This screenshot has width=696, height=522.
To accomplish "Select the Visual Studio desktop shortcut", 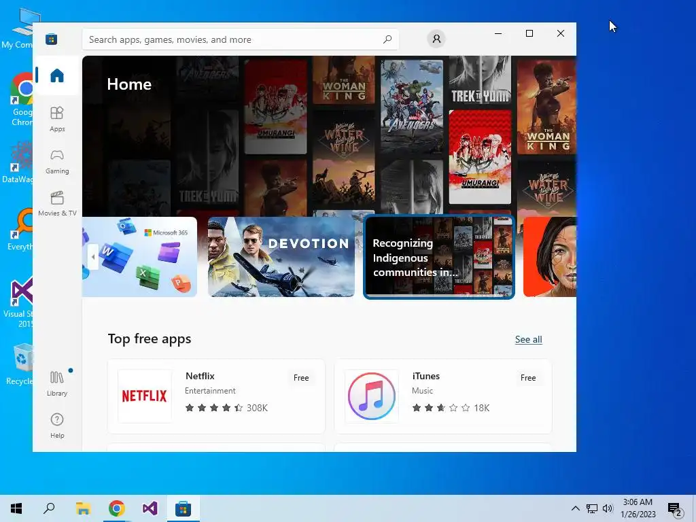I will 18,302.
